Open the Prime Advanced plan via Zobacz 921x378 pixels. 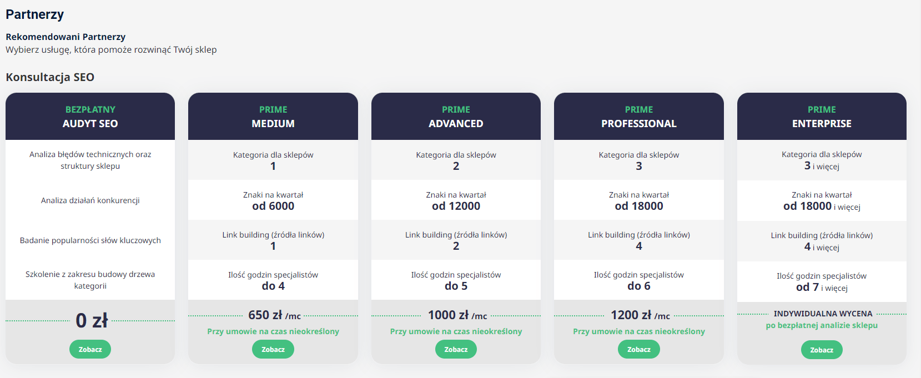(456, 349)
